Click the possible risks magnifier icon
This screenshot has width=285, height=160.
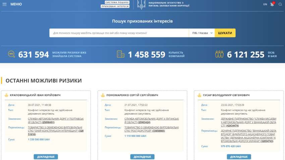click(11, 54)
